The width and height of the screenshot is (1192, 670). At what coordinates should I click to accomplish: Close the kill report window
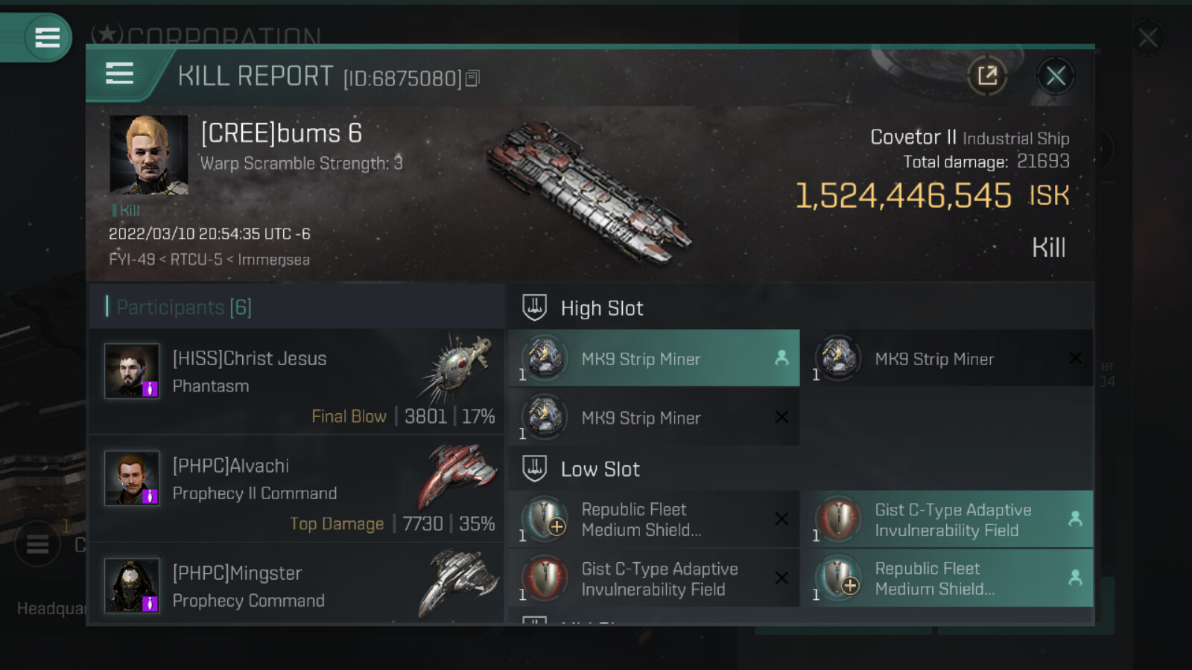pyautogui.click(x=1055, y=75)
